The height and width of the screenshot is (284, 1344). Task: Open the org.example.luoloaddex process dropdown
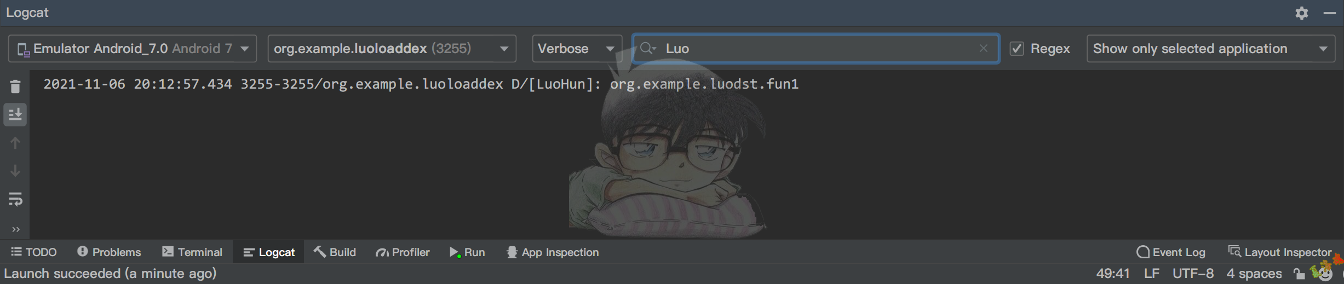pyautogui.click(x=392, y=49)
